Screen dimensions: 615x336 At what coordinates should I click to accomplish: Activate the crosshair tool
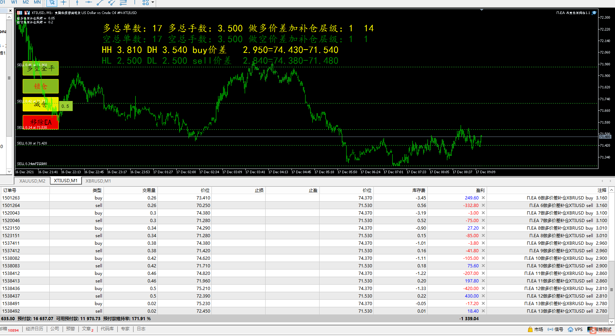point(64,3)
